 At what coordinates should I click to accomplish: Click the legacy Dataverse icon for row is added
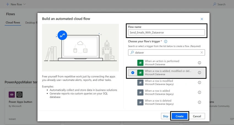pos(140,92)
